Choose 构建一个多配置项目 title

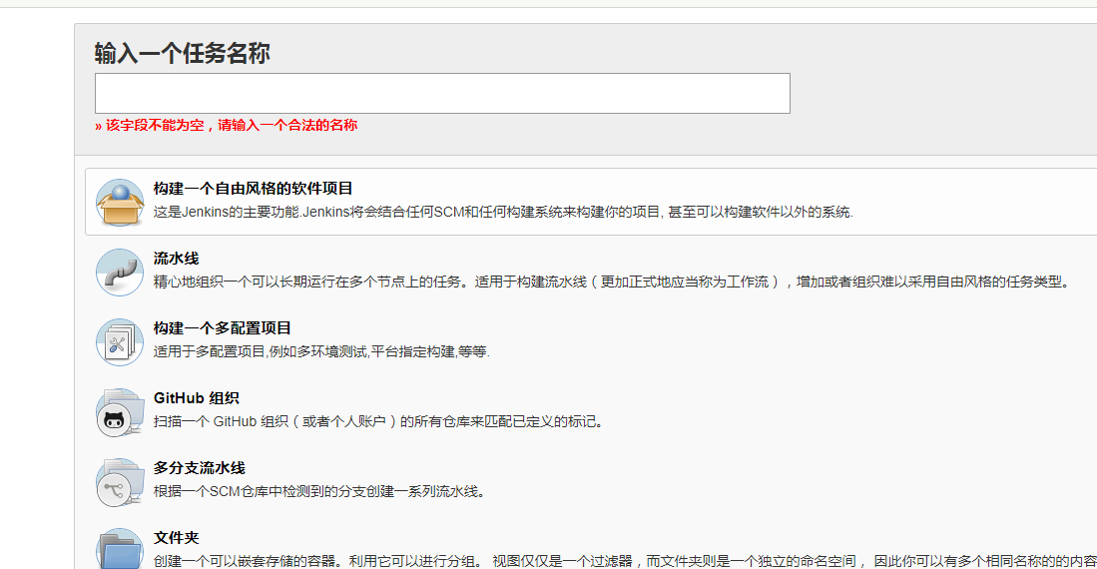(223, 328)
